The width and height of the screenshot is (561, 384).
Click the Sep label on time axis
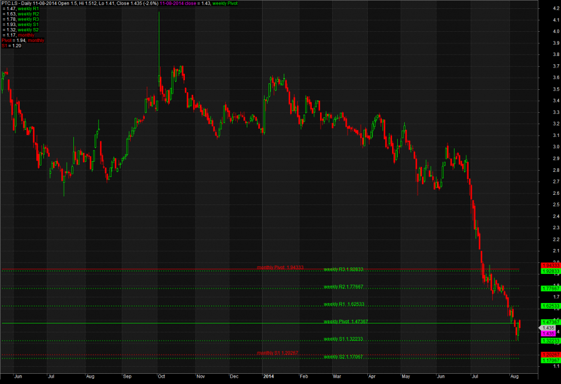pos(127,376)
